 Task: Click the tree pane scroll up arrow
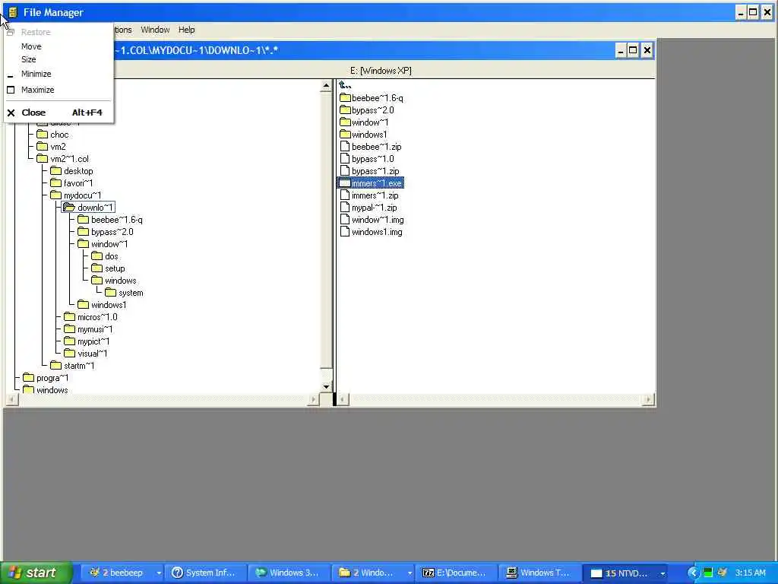coord(326,86)
